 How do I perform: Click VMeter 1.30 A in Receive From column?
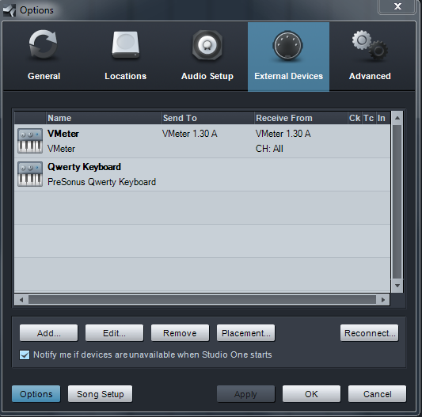(x=283, y=134)
